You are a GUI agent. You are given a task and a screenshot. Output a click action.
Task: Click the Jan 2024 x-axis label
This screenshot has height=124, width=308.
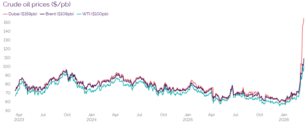click(91, 117)
